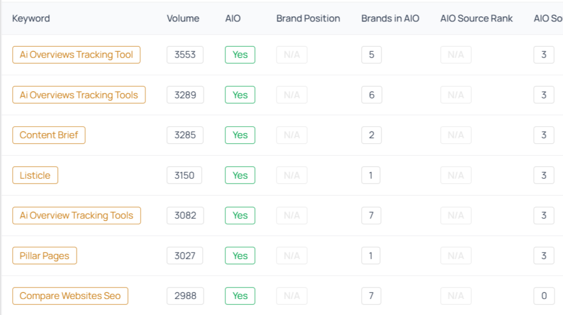This screenshot has width=563, height=315.
Task: Click Brand Position N/A for Pillar Pages
Action: pos(291,256)
